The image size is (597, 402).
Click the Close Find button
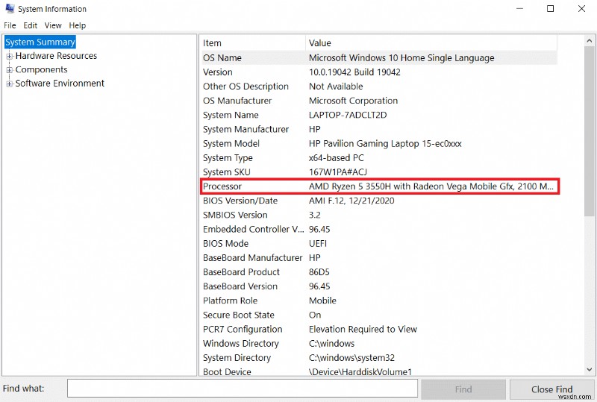pyautogui.click(x=551, y=389)
